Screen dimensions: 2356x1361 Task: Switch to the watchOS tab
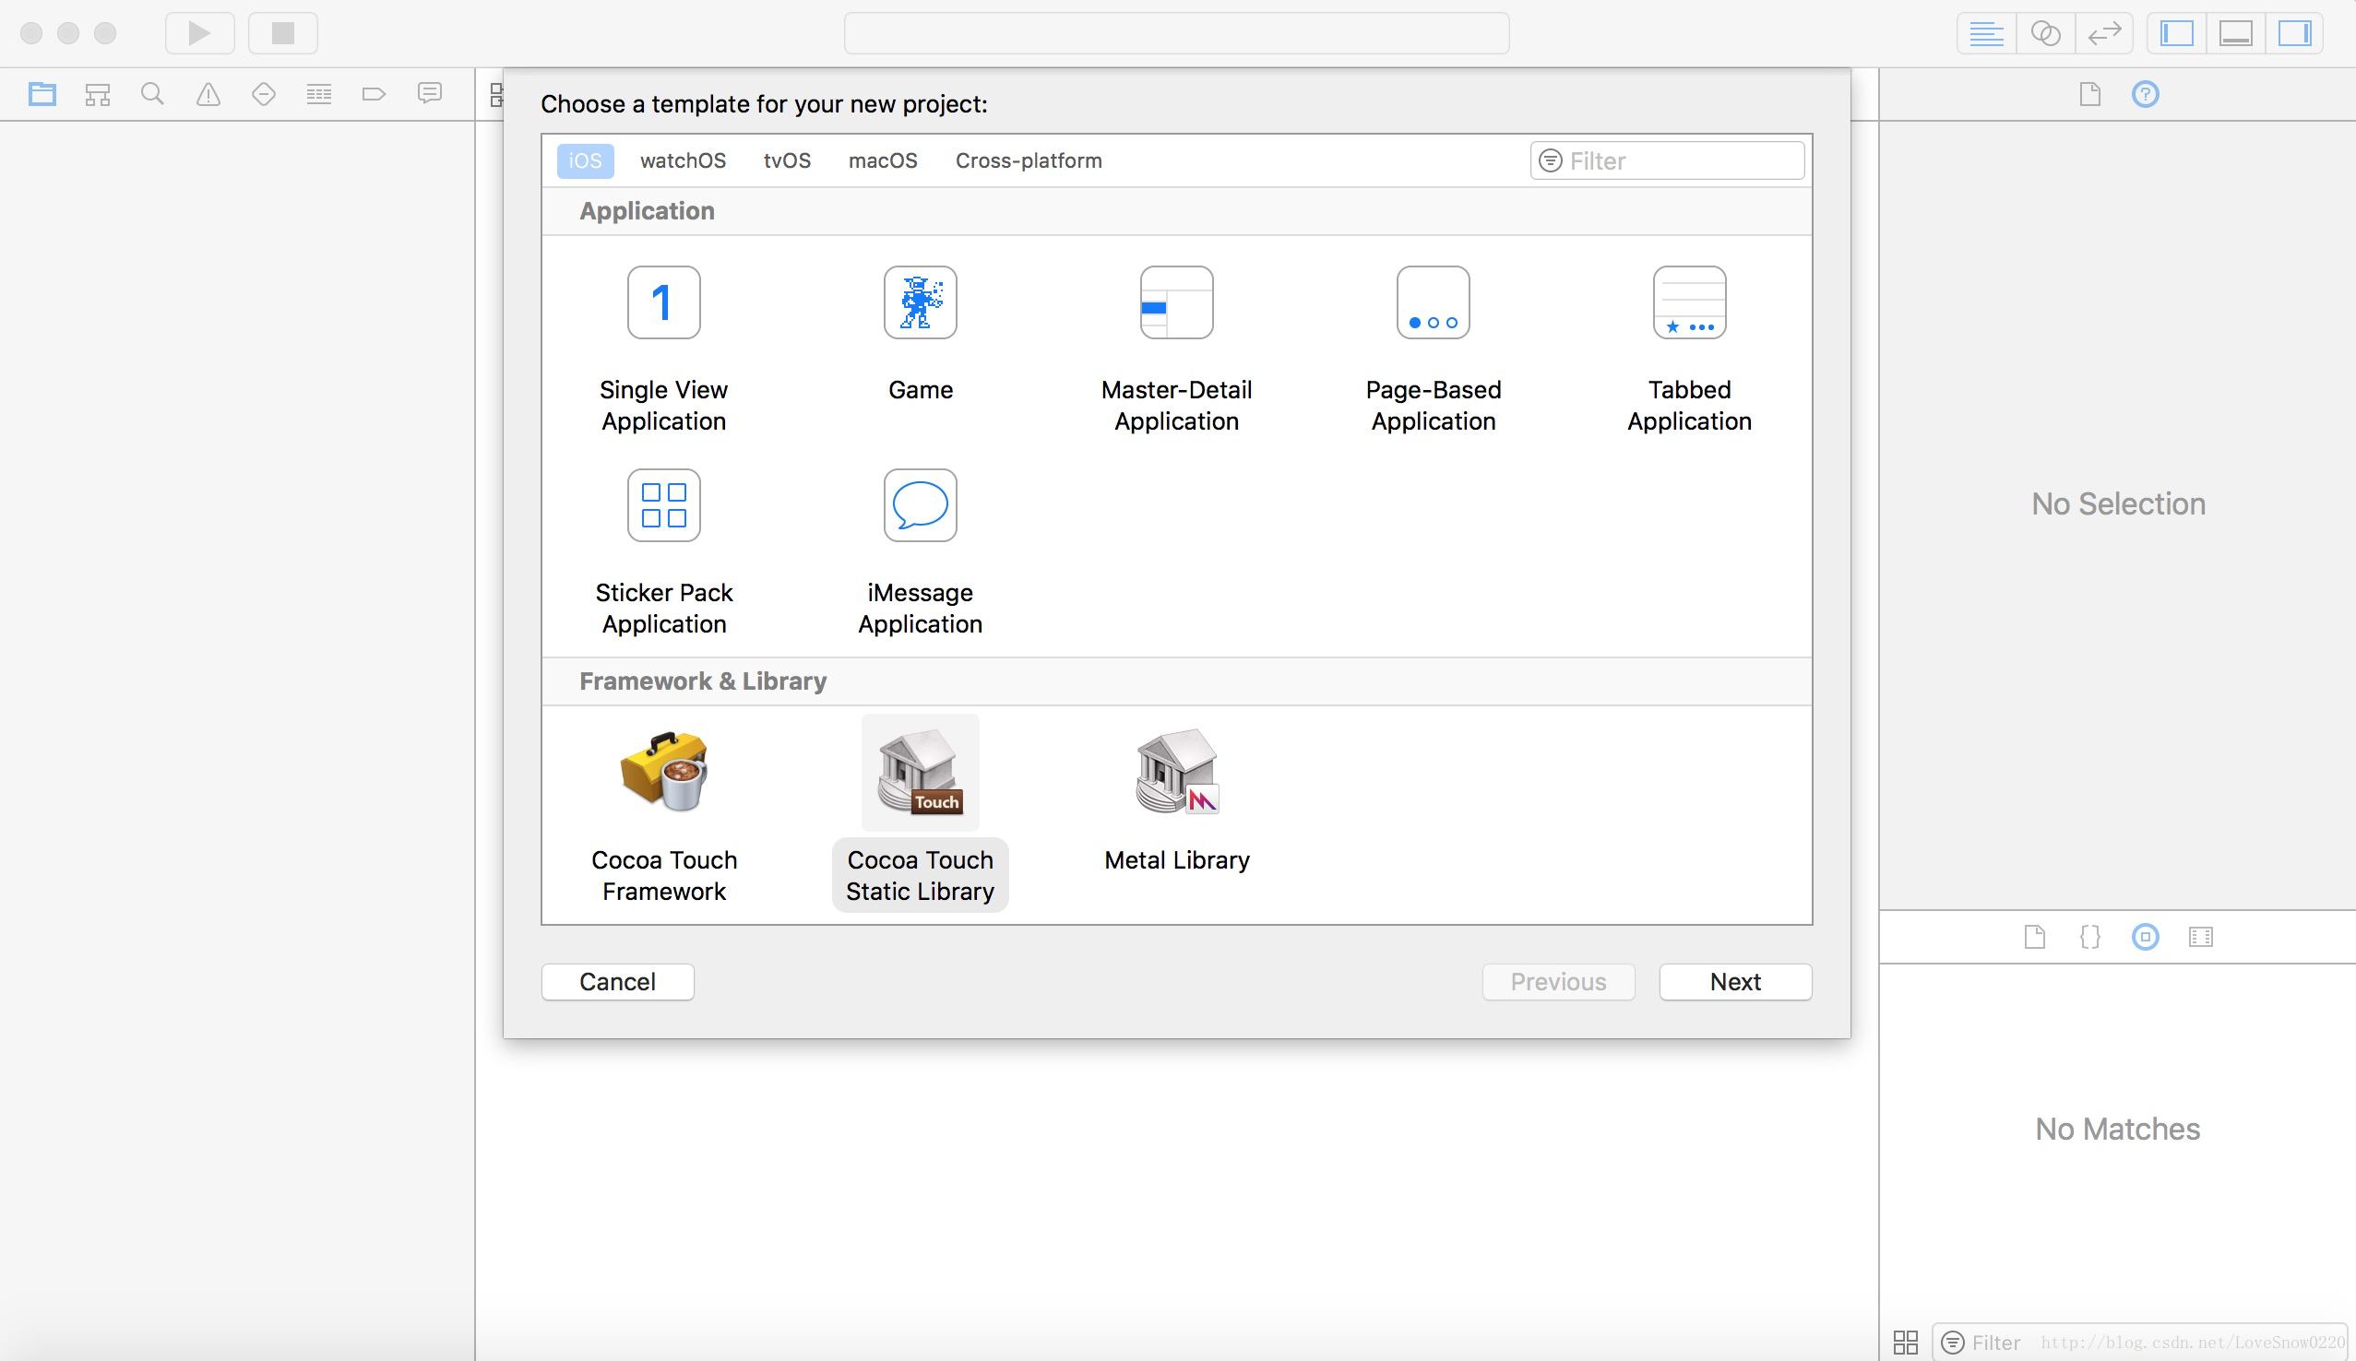[x=683, y=160]
